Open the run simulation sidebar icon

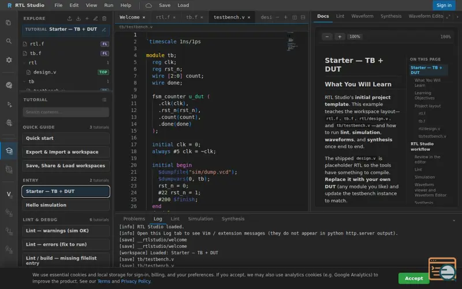9,105
